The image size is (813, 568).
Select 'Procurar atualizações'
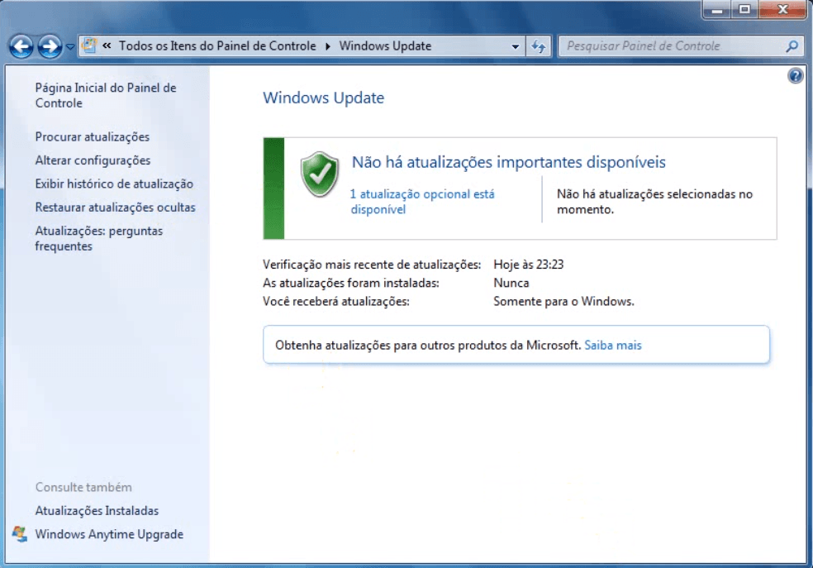click(x=93, y=137)
